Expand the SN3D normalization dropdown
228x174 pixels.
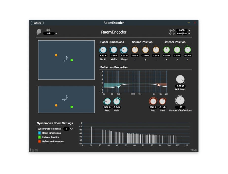point(183,30)
